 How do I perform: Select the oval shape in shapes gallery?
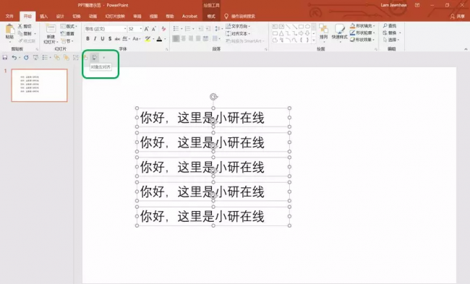pos(307,27)
